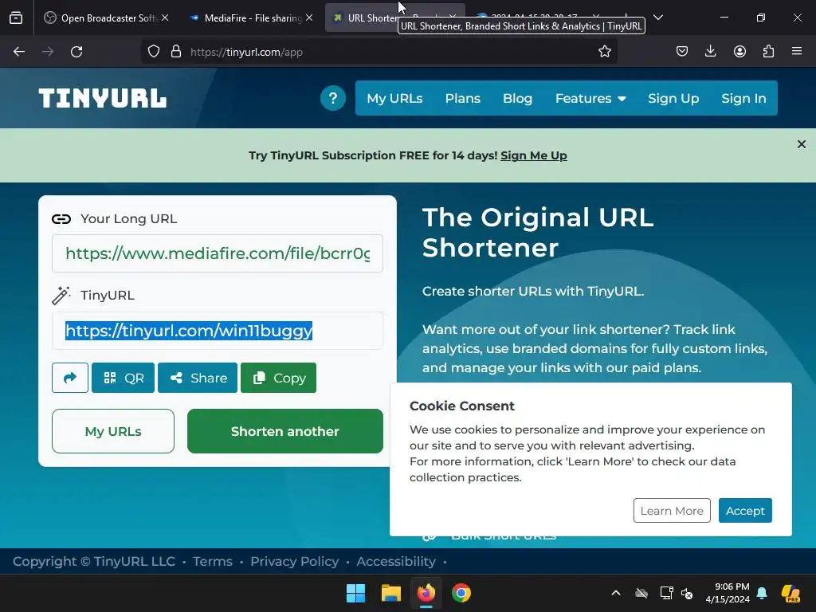The width and height of the screenshot is (816, 612).
Task: Open tracking protection shield icon
Action: pyautogui.click(x=154, y=52)
